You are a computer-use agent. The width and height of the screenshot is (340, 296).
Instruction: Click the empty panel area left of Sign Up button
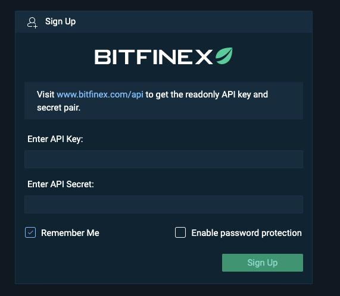121,263
